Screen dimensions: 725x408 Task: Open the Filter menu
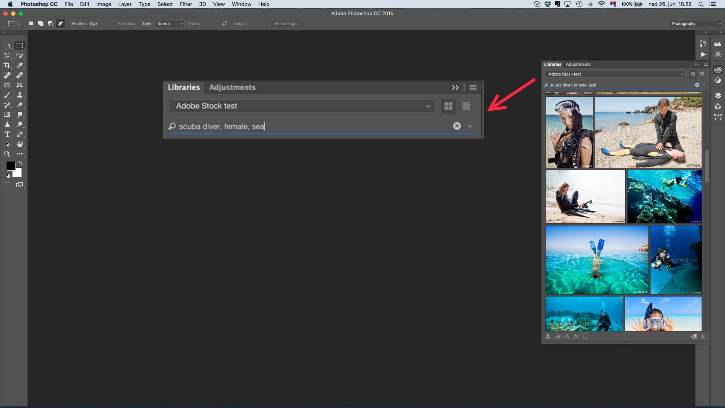click(185, 4)
